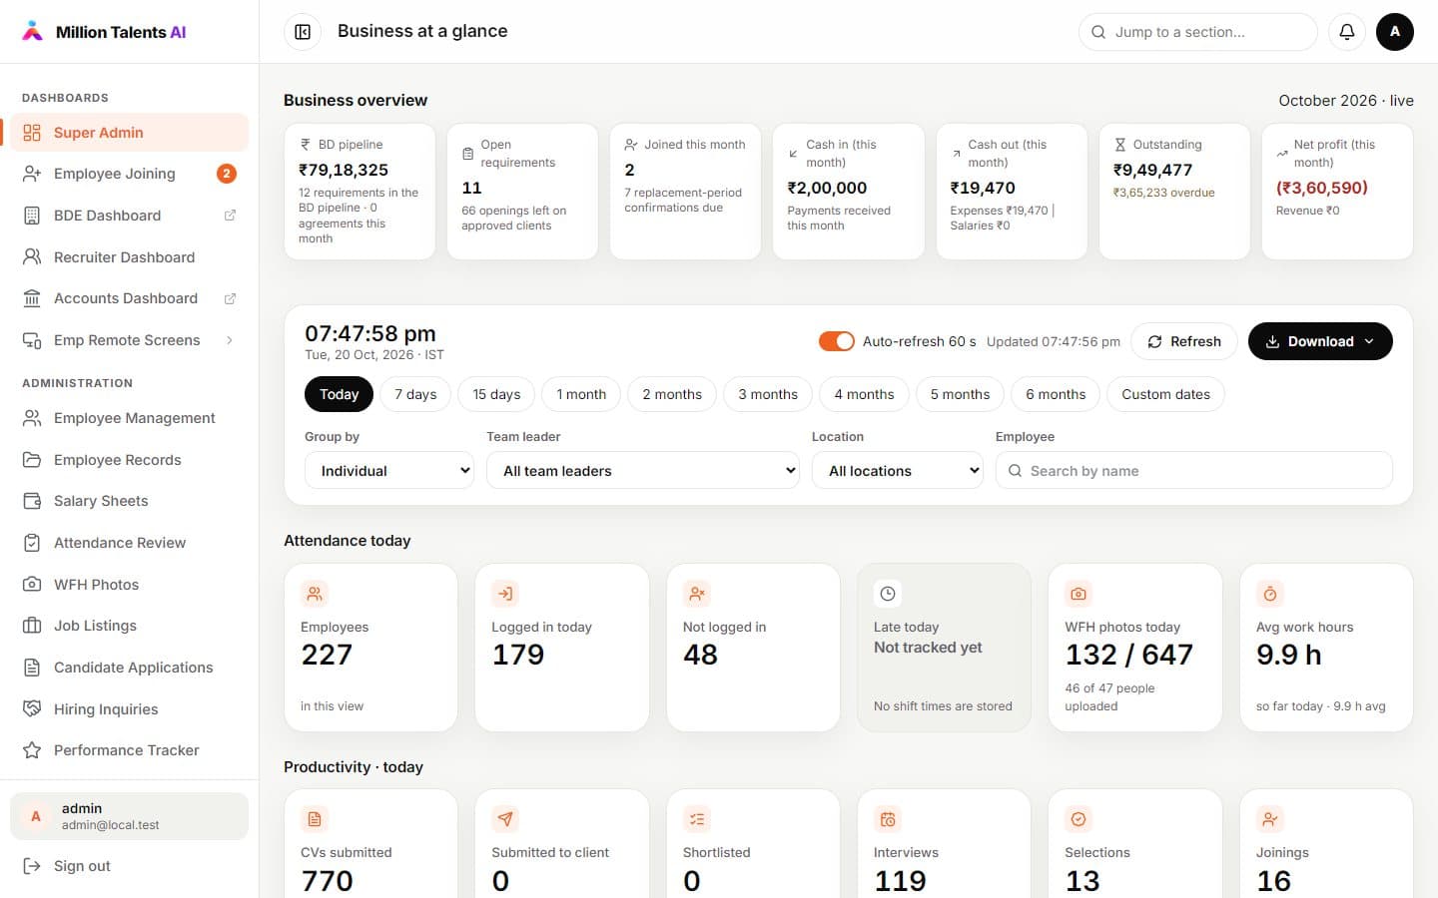The height and width of the screenshot is (898, 1438).
Task: Open the notifications bell
Action: (x=1347, y=32)
